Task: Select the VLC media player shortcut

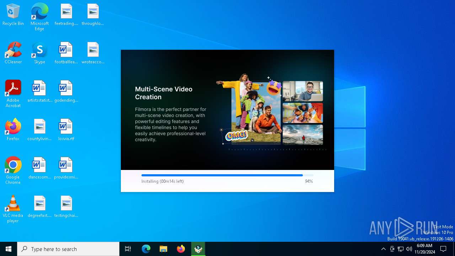Action: [13, 209]
